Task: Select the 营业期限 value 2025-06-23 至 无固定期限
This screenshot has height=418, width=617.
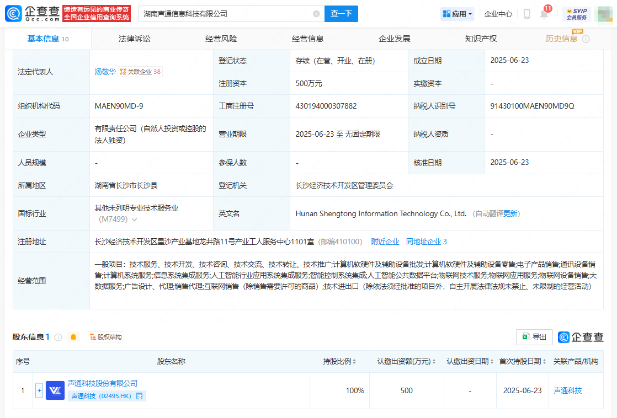Action: 338,134
